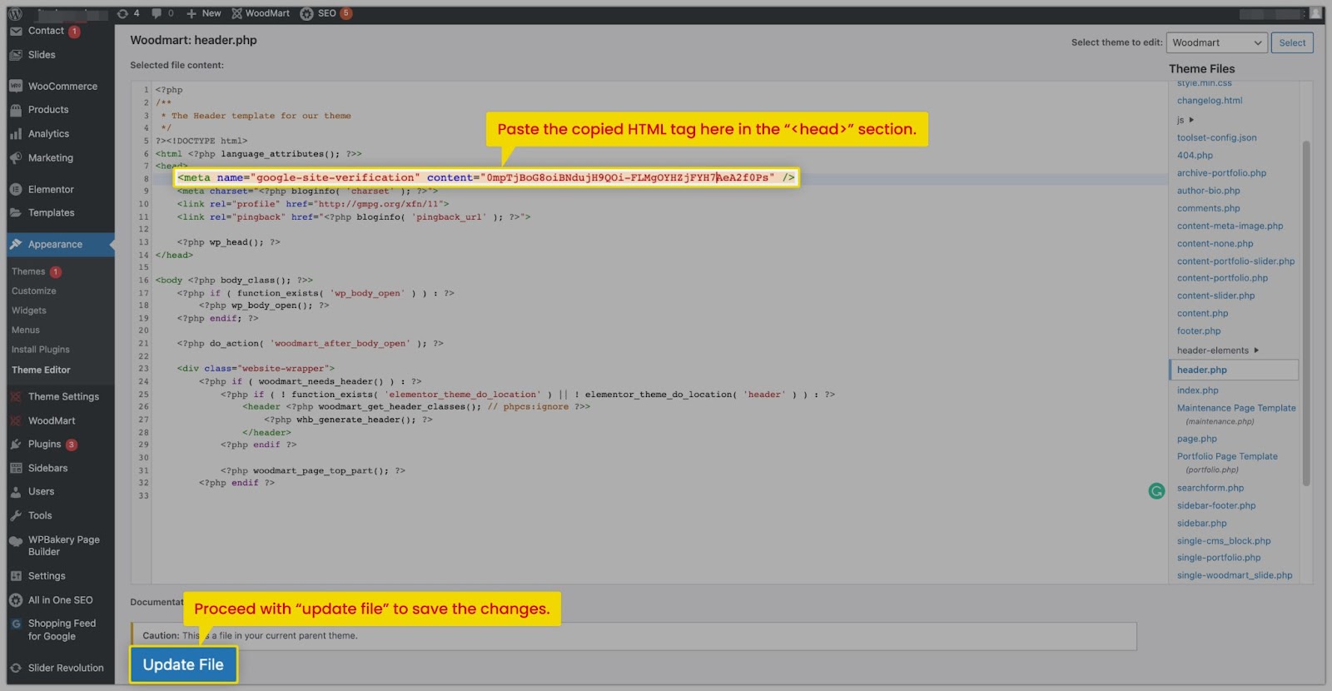Open footer.php theme file
The width and height of the screenshot is (1332, 691).
click(x=1199, y=331)
